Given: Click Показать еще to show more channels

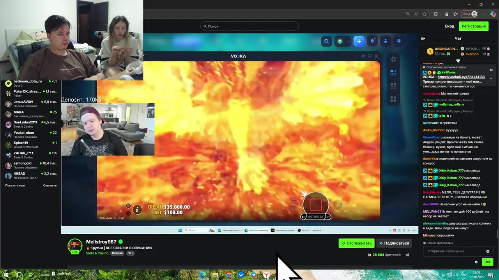Looking at the screenshot, I should pos(15,185).
